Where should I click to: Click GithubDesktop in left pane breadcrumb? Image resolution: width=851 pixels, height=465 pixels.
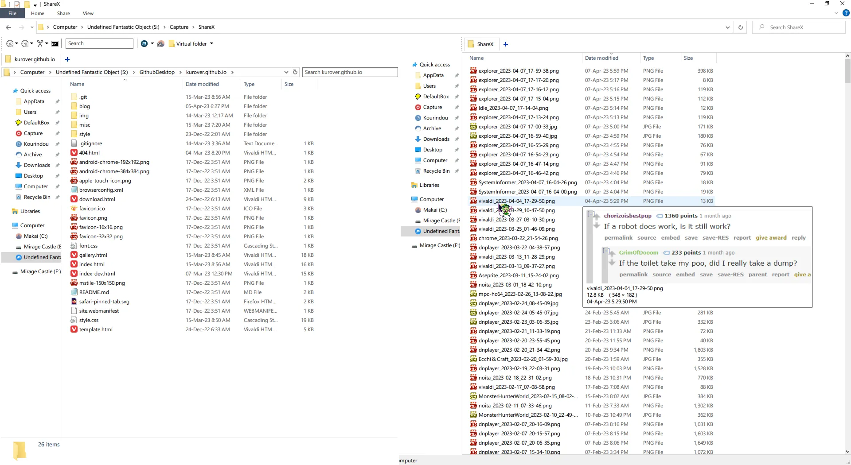pyautogui.click(x=157, y=72)
